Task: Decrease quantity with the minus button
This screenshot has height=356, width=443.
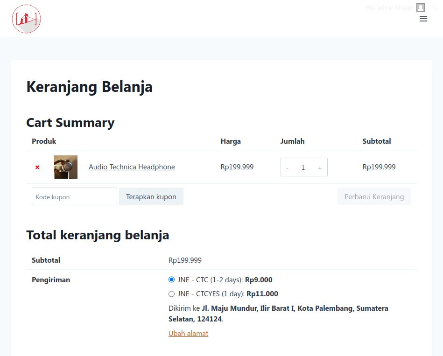Action: point(288,168)
